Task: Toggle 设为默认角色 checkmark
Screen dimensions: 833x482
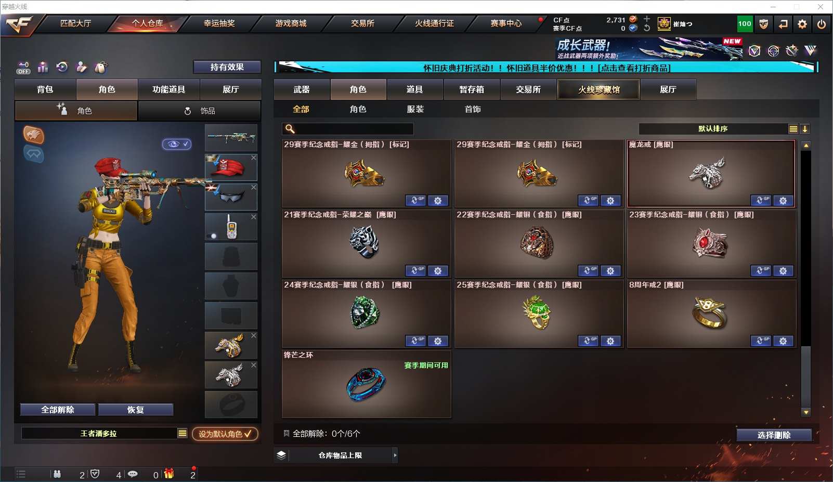Action: [225, 434]
